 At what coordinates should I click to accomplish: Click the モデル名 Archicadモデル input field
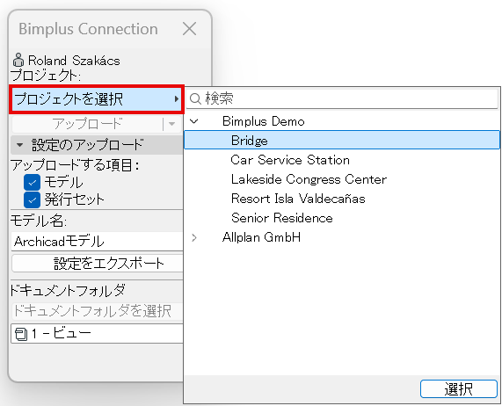click(x=98, y=242)
